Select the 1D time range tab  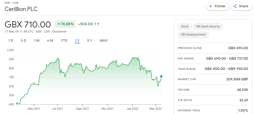(11, 41)
